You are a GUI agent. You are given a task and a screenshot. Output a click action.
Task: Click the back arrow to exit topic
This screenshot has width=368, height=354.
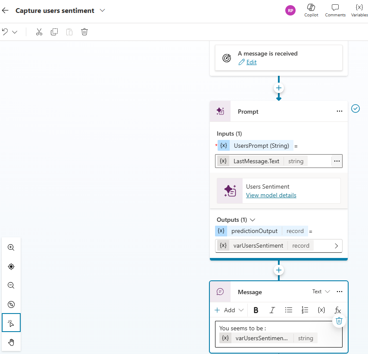tap(6, 11)
